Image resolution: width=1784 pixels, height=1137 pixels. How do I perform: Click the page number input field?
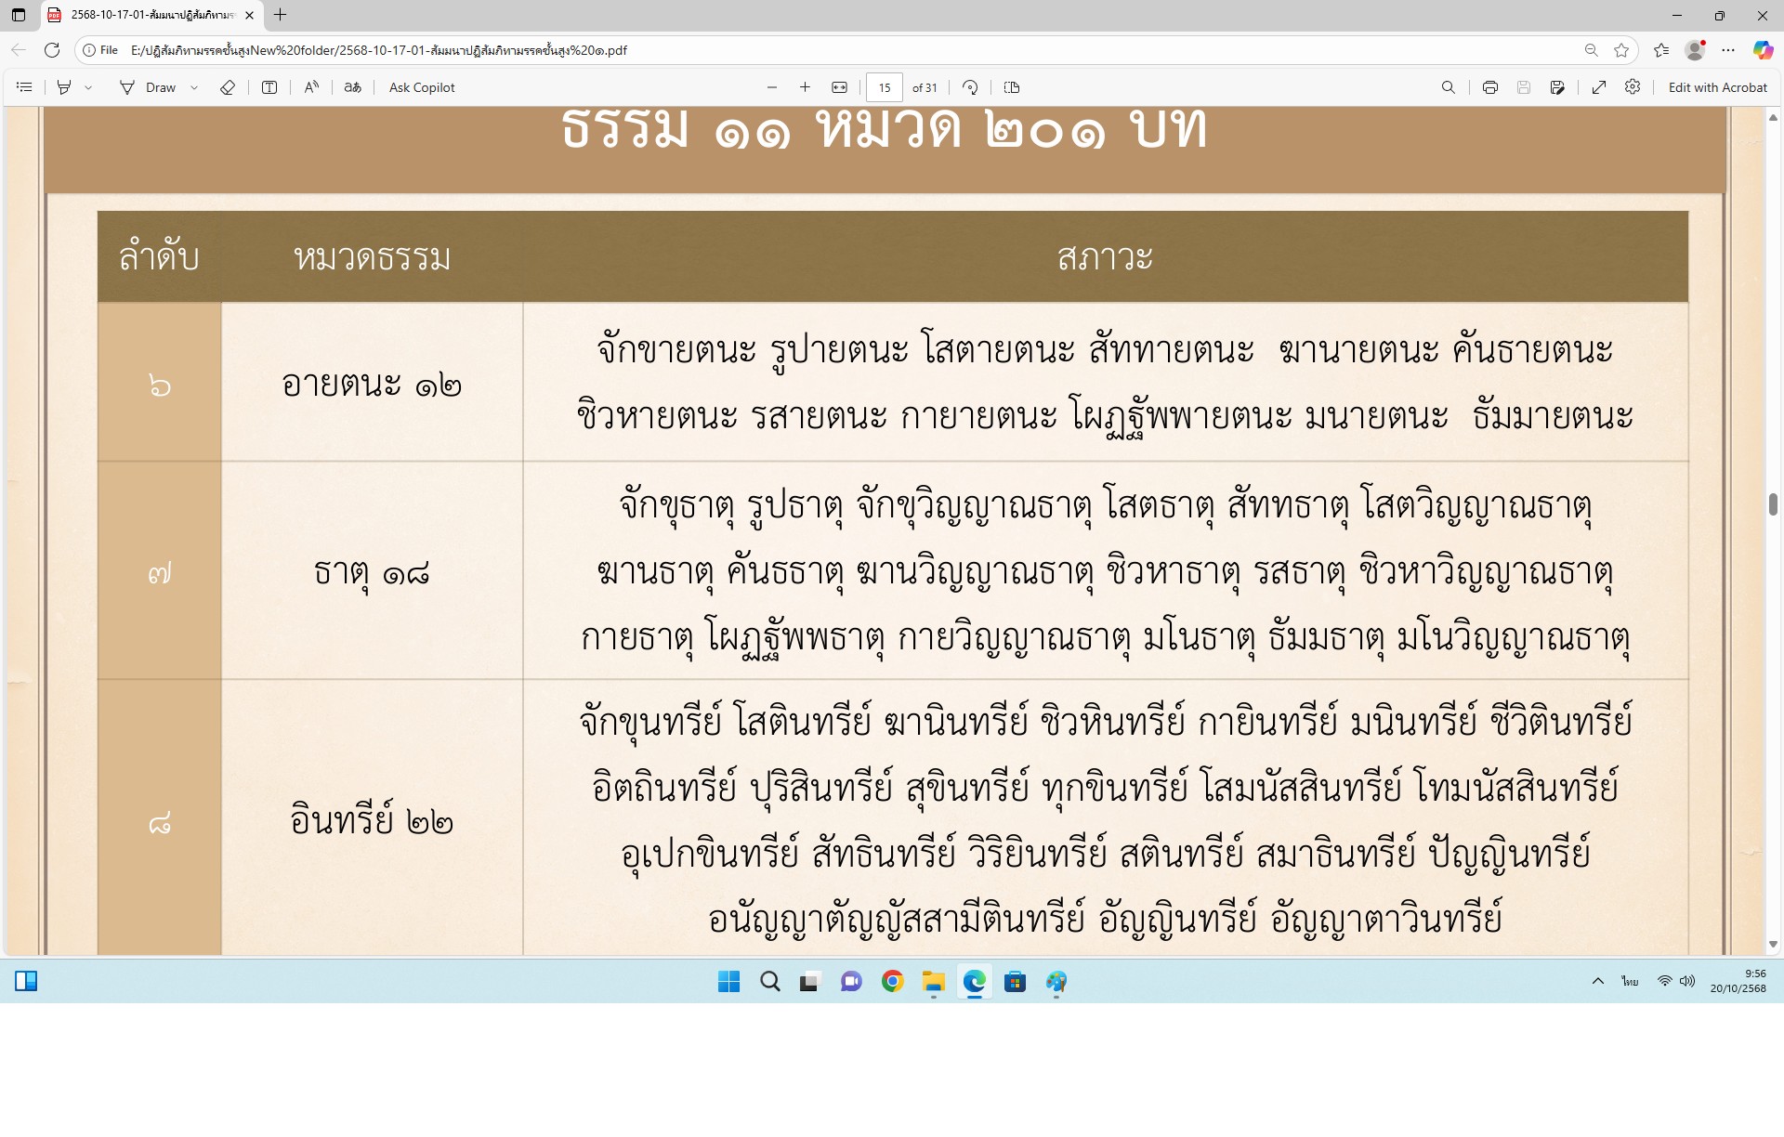[884, 87]
